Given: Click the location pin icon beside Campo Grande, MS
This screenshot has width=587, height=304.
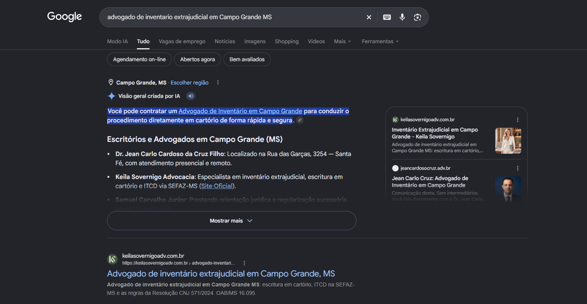Looking at the screenshot, I should pyautogui.click(x=111, y=83).
